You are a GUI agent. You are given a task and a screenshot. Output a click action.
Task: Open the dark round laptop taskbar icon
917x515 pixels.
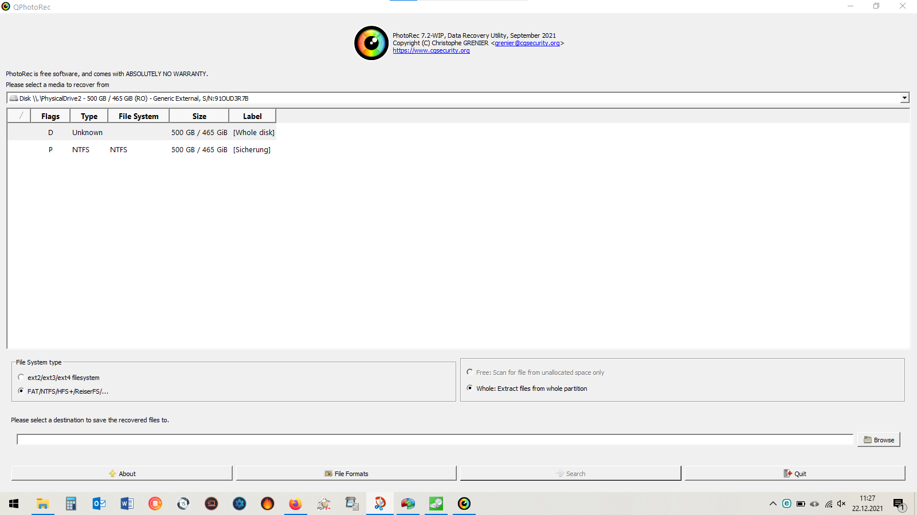(211, 504)
